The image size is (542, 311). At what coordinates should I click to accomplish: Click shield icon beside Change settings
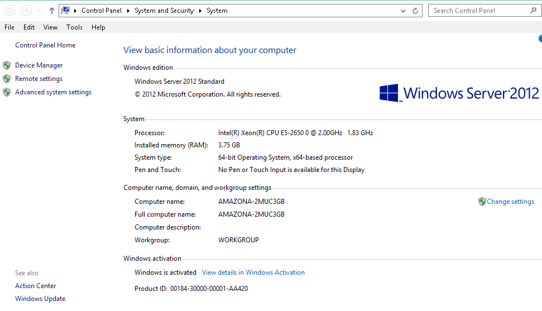click(x=482, y=202)
